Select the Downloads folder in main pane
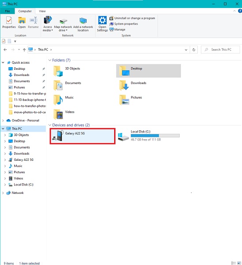 149,85
